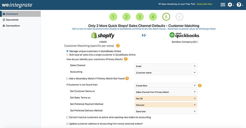Check Update customer address in Accounting
This screenshot has width=246, height=128.
(67, 124)
